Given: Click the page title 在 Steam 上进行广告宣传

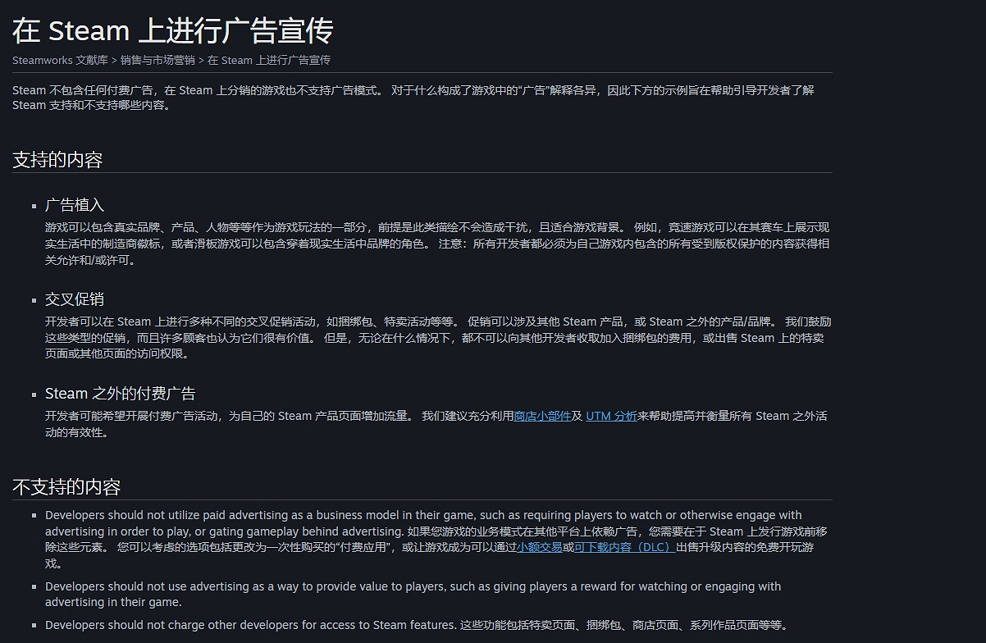Looking at the screenshot, I should (172, 30).
